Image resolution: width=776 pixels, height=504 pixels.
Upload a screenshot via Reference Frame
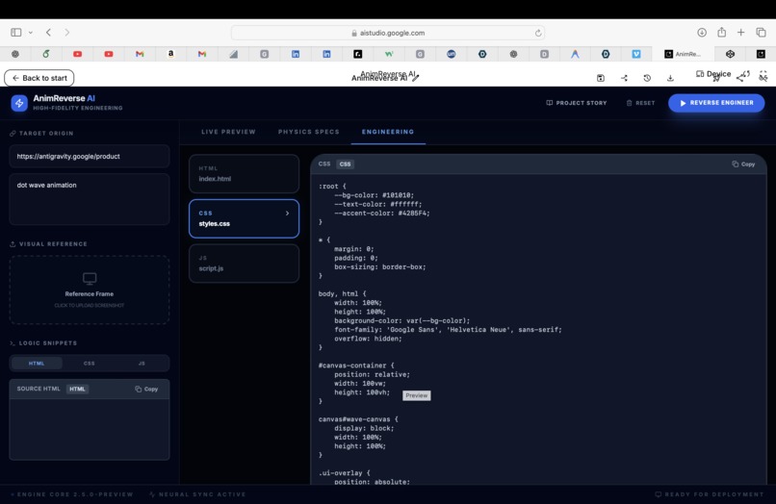[90, 290]
